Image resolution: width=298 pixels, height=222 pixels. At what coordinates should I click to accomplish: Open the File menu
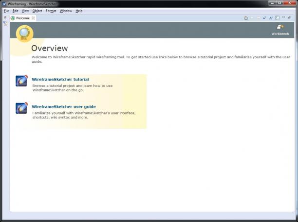pos(6,11)
